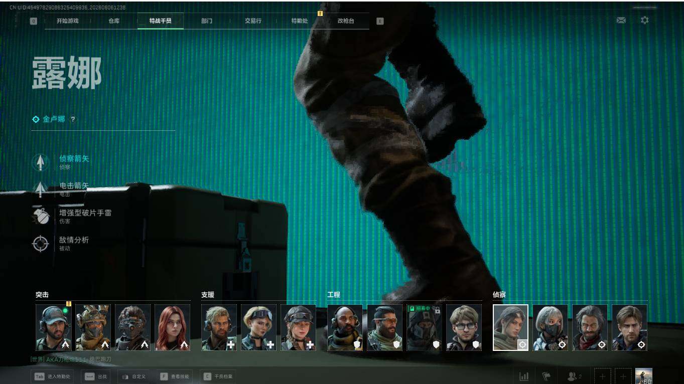Click the flag icon in bottom bar
This screenshot has width=684, height=384.
[546, 376]
